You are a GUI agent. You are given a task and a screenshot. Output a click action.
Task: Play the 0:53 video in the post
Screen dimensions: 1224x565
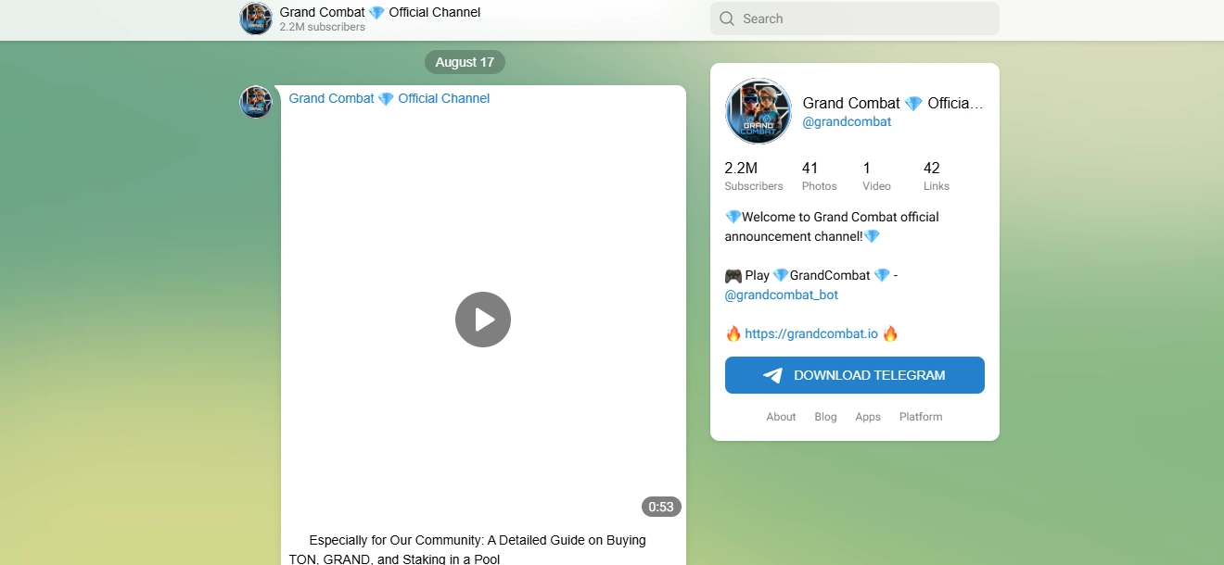click(x=483, y=320)
